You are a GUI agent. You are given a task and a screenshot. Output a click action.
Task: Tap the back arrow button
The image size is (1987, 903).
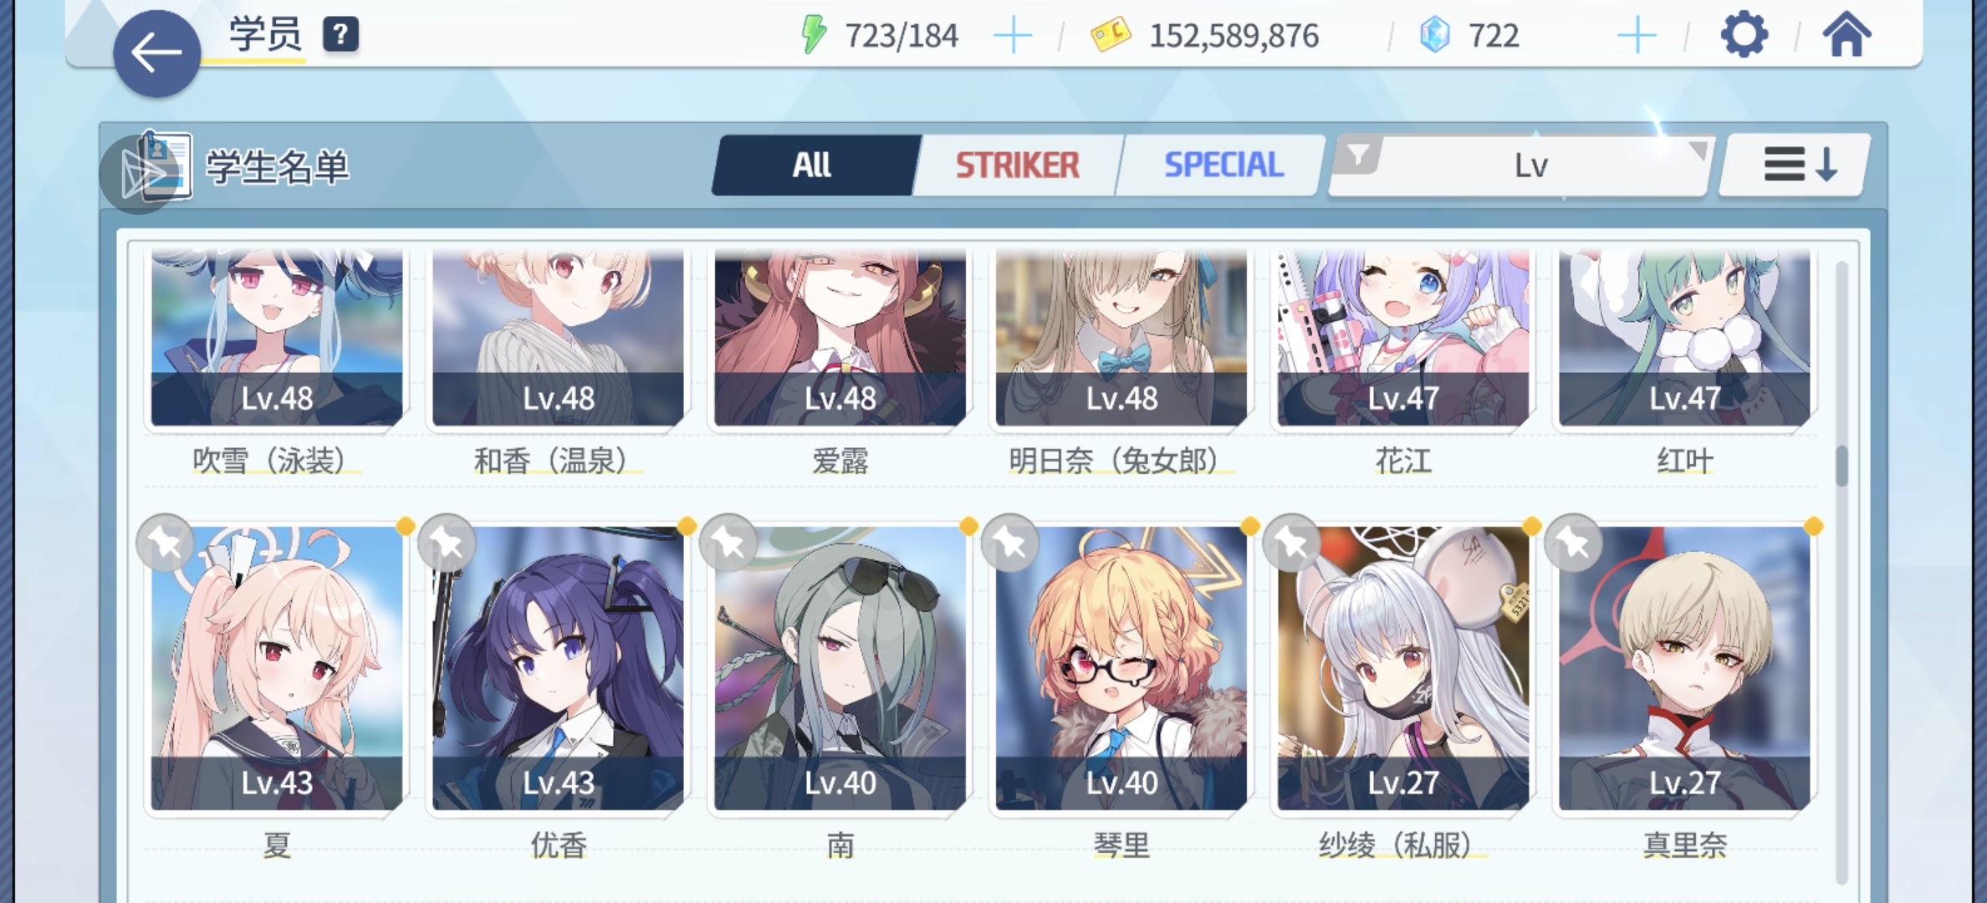156,54
